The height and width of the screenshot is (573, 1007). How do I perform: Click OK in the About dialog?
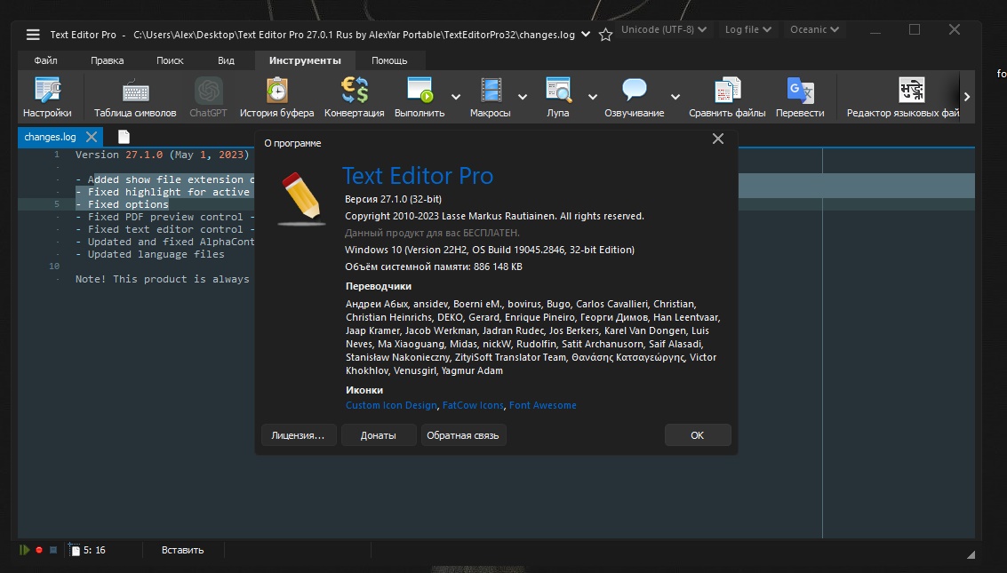698,435
